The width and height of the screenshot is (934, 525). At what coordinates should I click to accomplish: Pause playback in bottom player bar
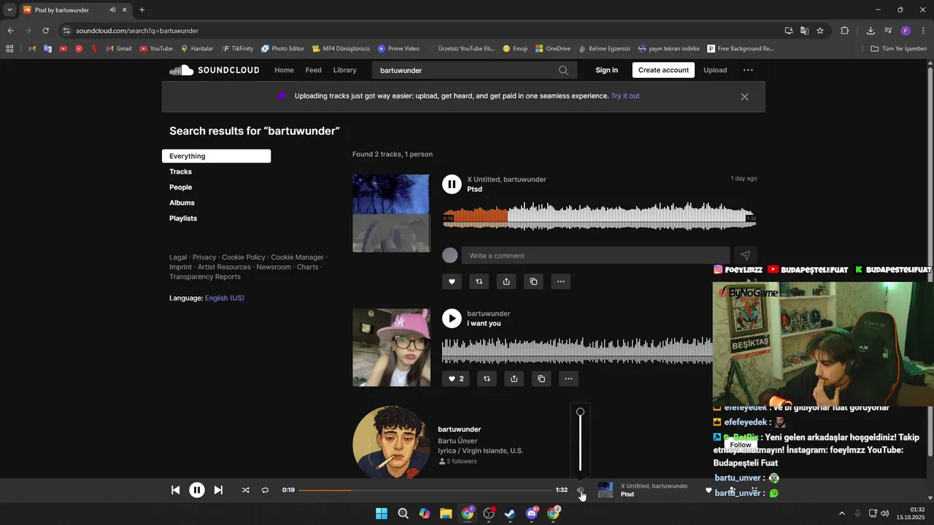[197, 490]
